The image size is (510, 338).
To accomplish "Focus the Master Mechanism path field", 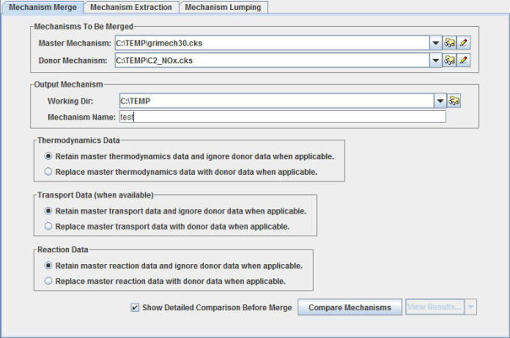I will [x=272, y=43].
